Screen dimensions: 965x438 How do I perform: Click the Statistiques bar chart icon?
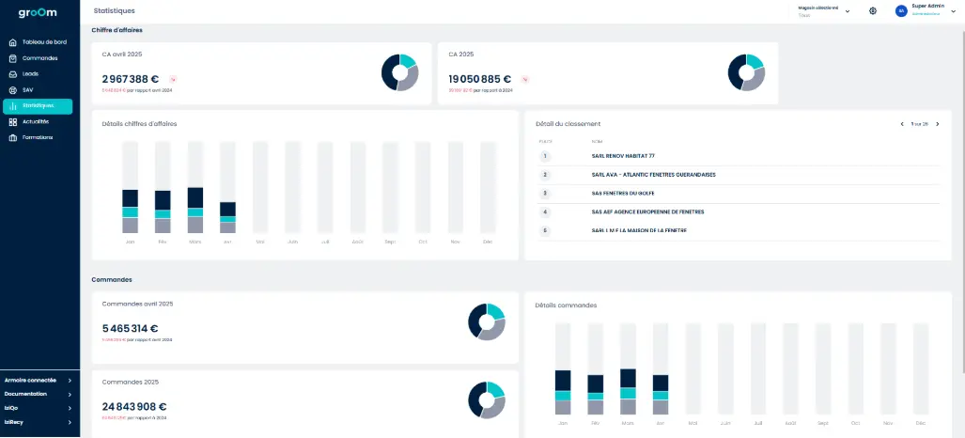click(x=12, y=106)
